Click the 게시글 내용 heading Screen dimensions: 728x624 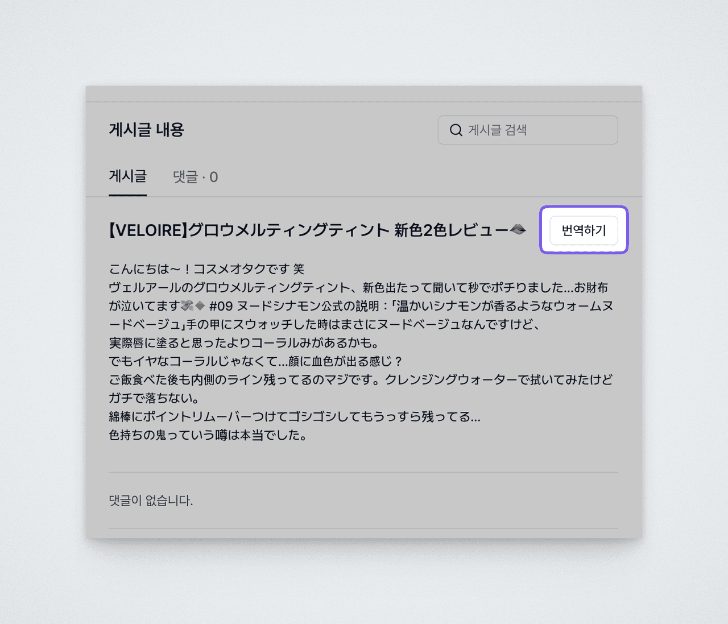click(x=147, y=130)
